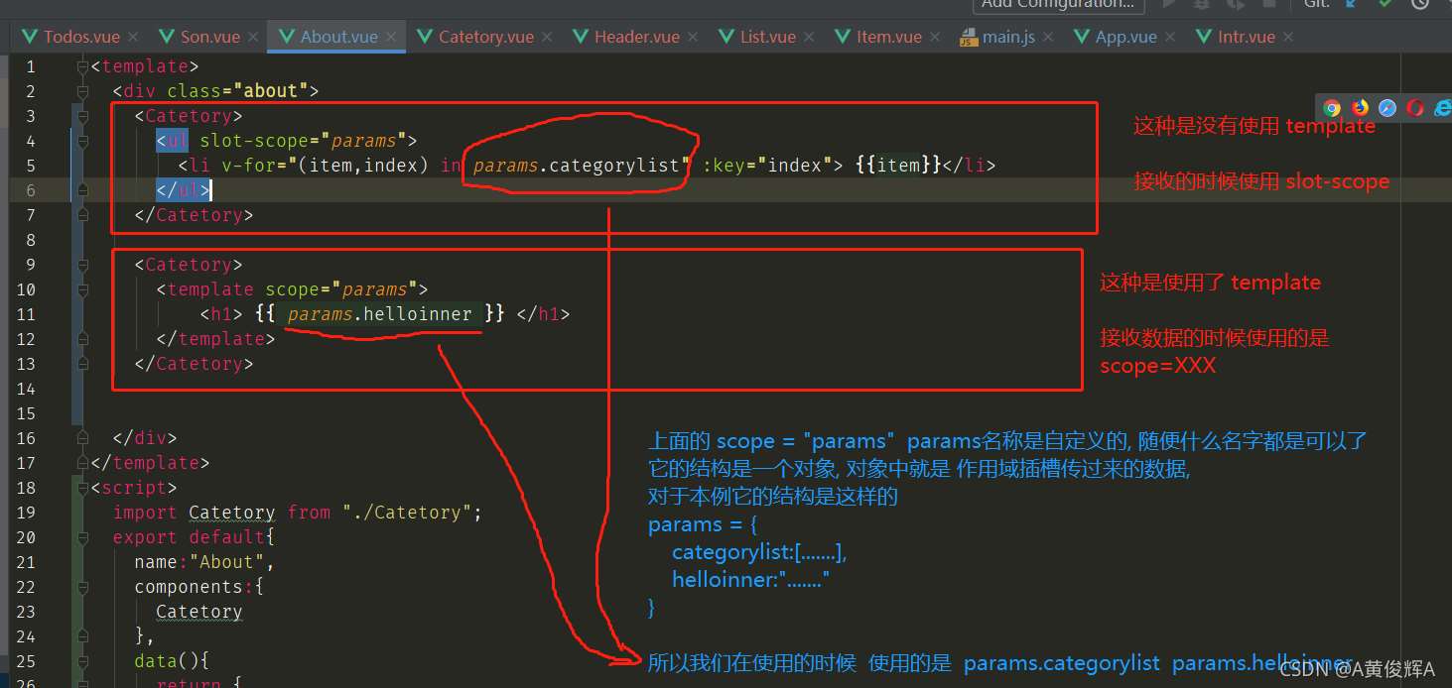This screenshot has width=1452, height=688.
Task: Collapse the template block on line 1
Action: click(x=83, y=66)
